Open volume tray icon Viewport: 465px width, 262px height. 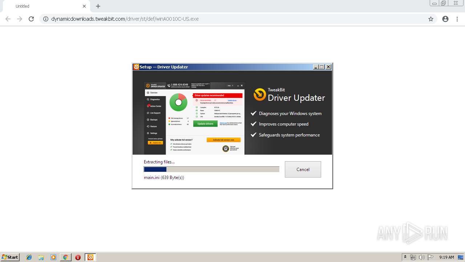[x=422, y=257]
